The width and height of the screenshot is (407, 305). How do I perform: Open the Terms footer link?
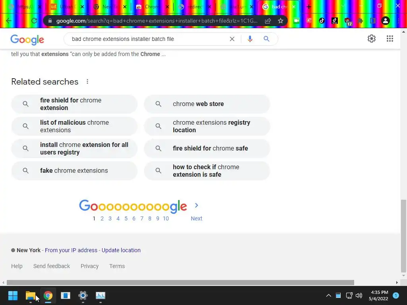click(117, 266)
